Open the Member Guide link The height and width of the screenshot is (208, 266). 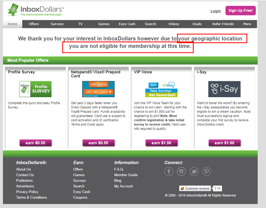[126, 175]
